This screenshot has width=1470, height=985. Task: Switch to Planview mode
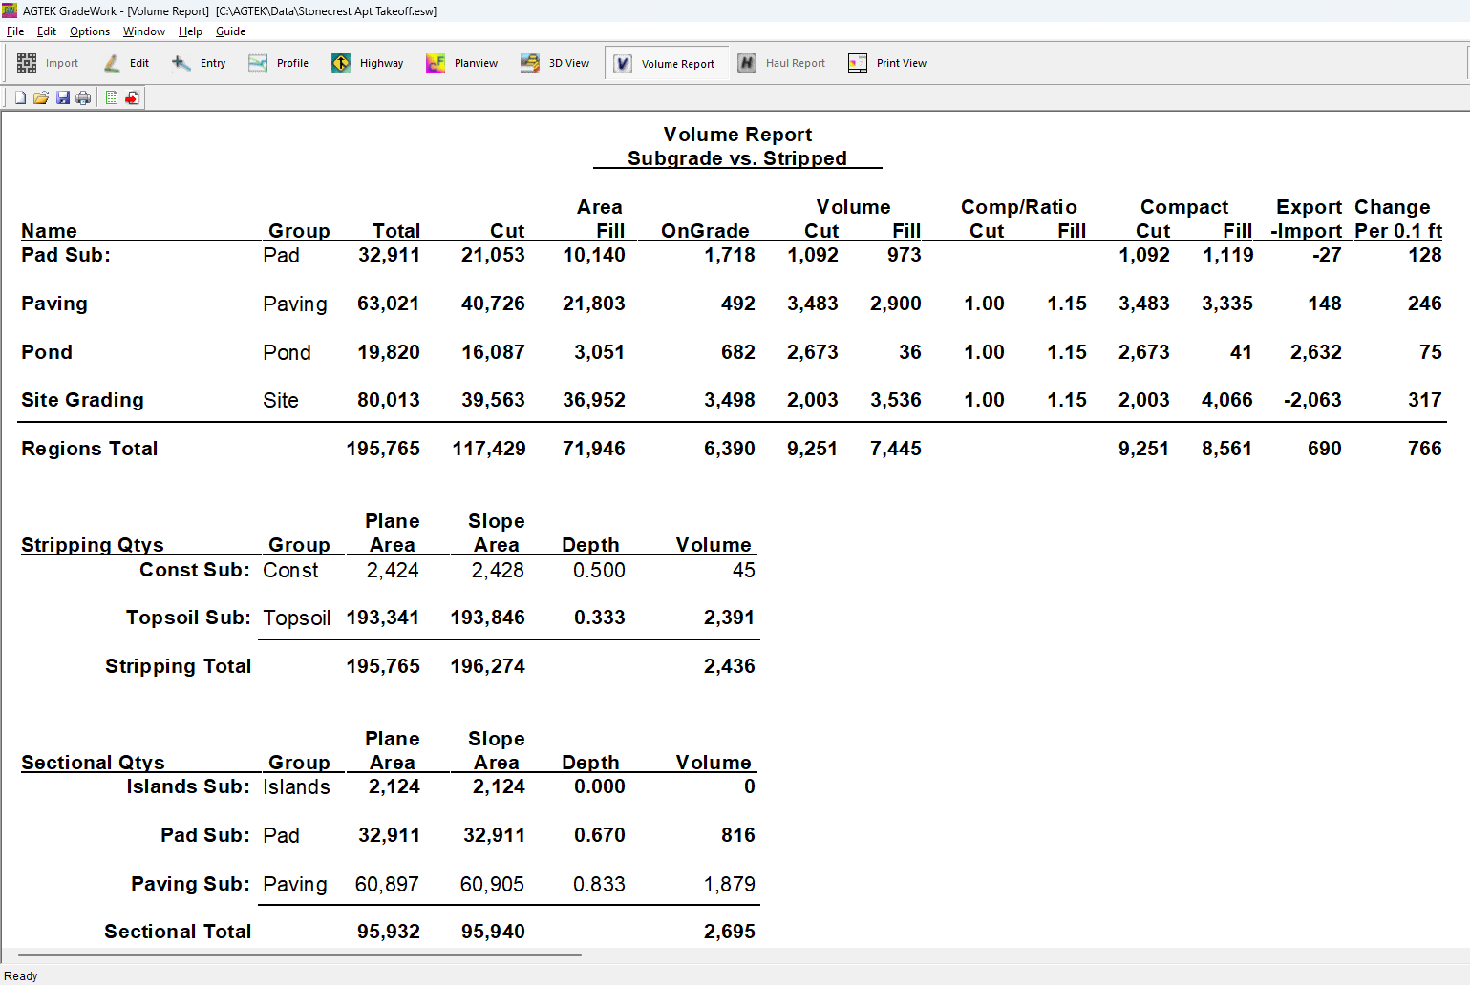(462, 63)
